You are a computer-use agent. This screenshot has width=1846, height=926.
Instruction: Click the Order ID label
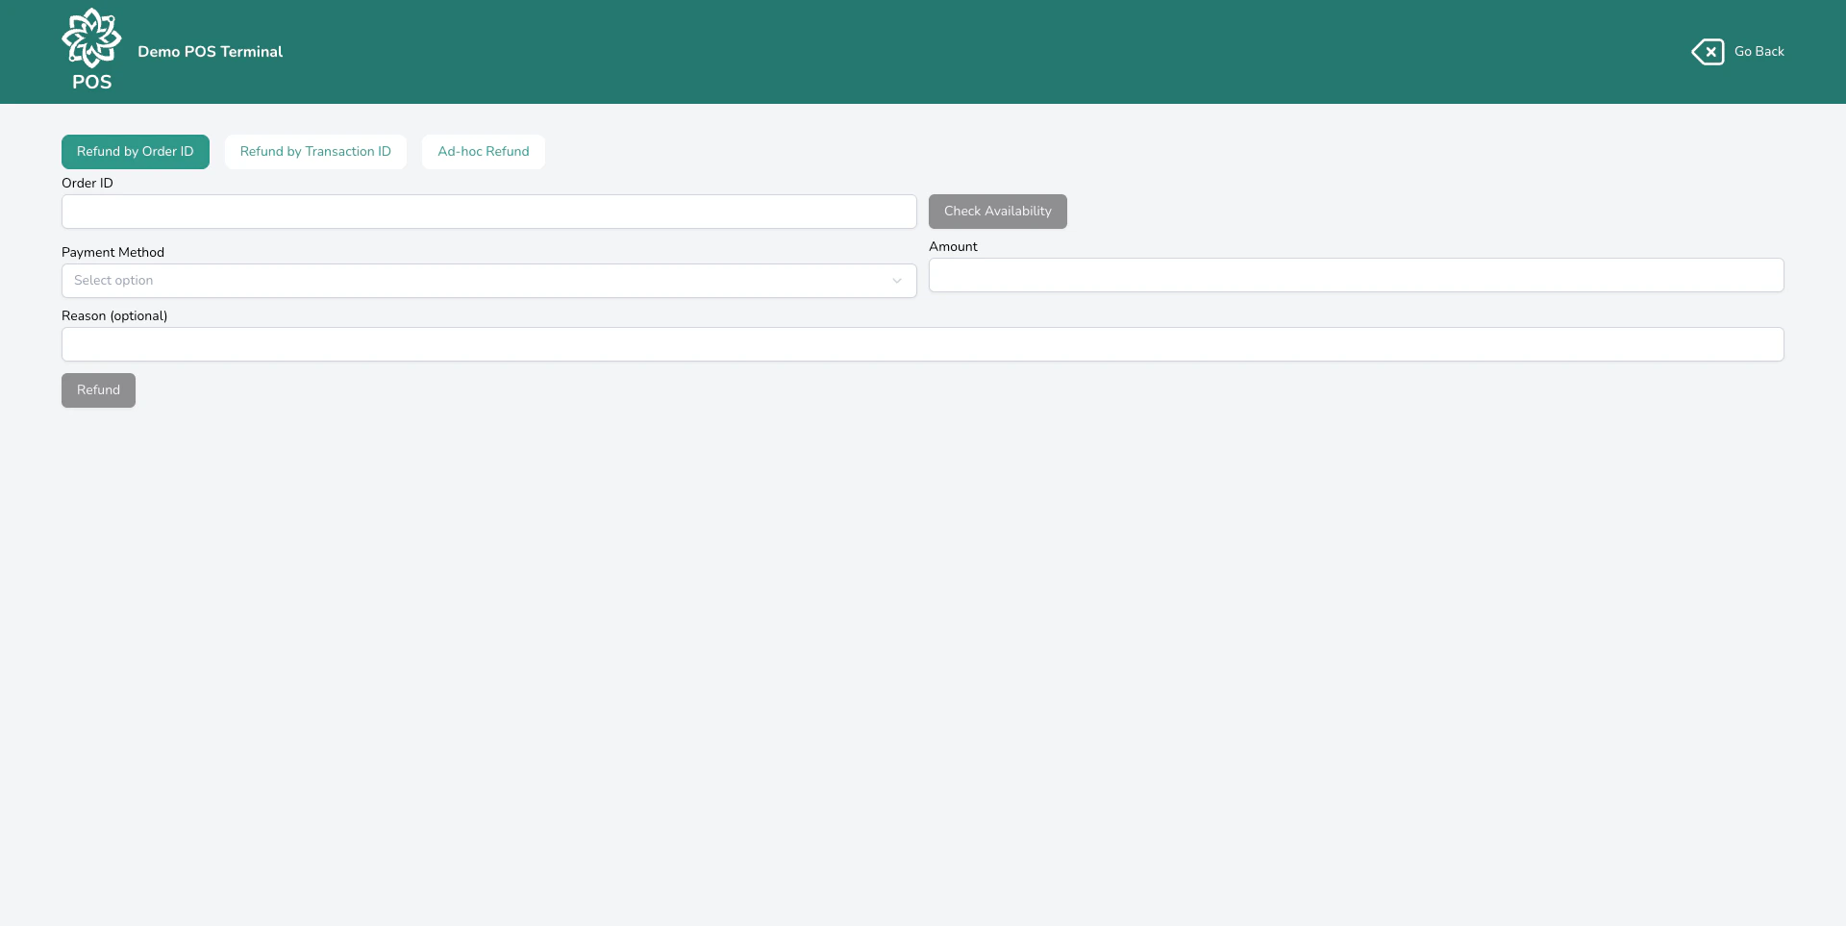(x=87, y=183)
